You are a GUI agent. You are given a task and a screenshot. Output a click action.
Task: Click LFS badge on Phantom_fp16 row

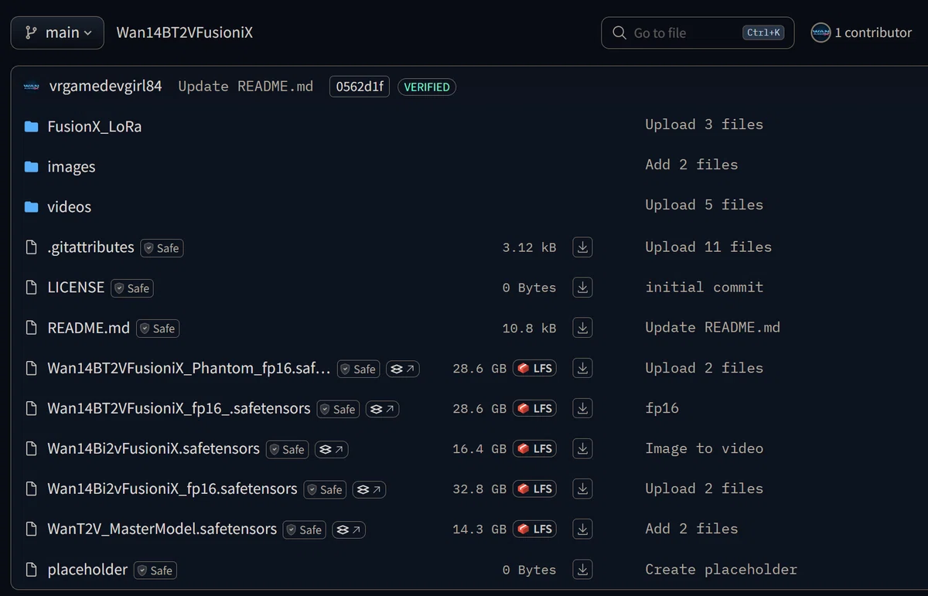(535, 368)
